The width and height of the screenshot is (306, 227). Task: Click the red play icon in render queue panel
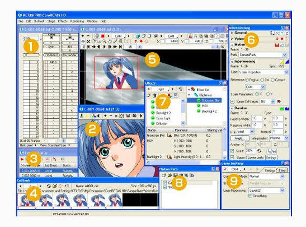[x=22, y=159]
